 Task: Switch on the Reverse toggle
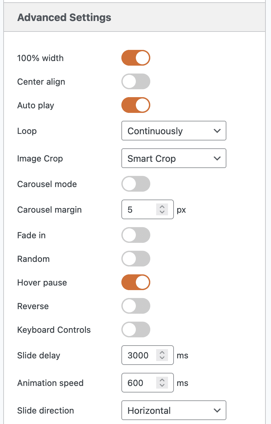(x=136, y=306)
